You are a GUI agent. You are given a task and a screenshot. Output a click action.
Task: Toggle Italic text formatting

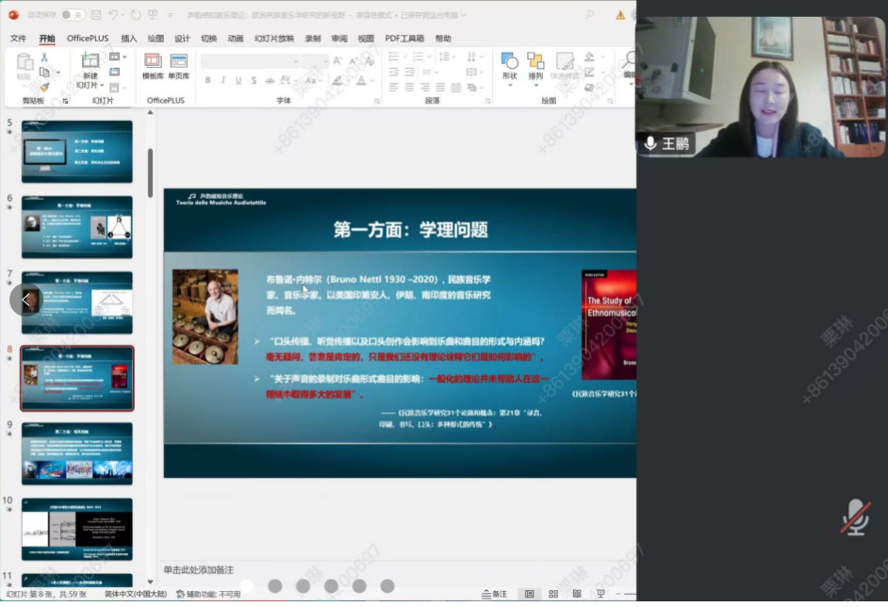point(222,80)
